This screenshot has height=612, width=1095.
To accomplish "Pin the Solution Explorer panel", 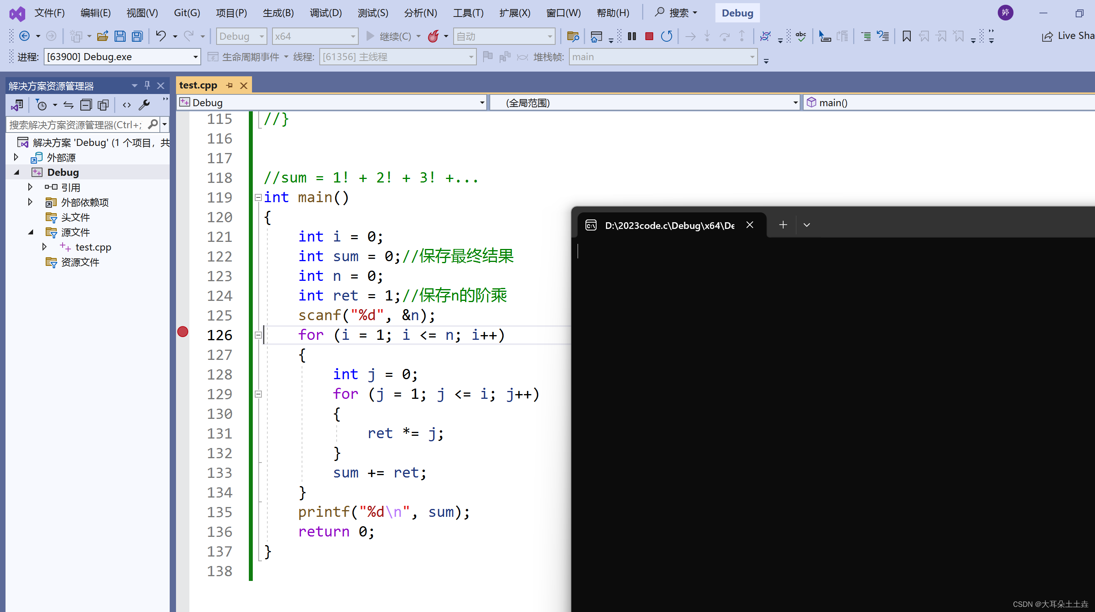I will coord(147,85).
